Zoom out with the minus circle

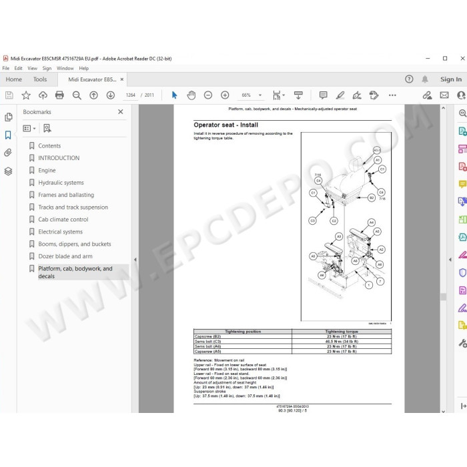(208, 95)
